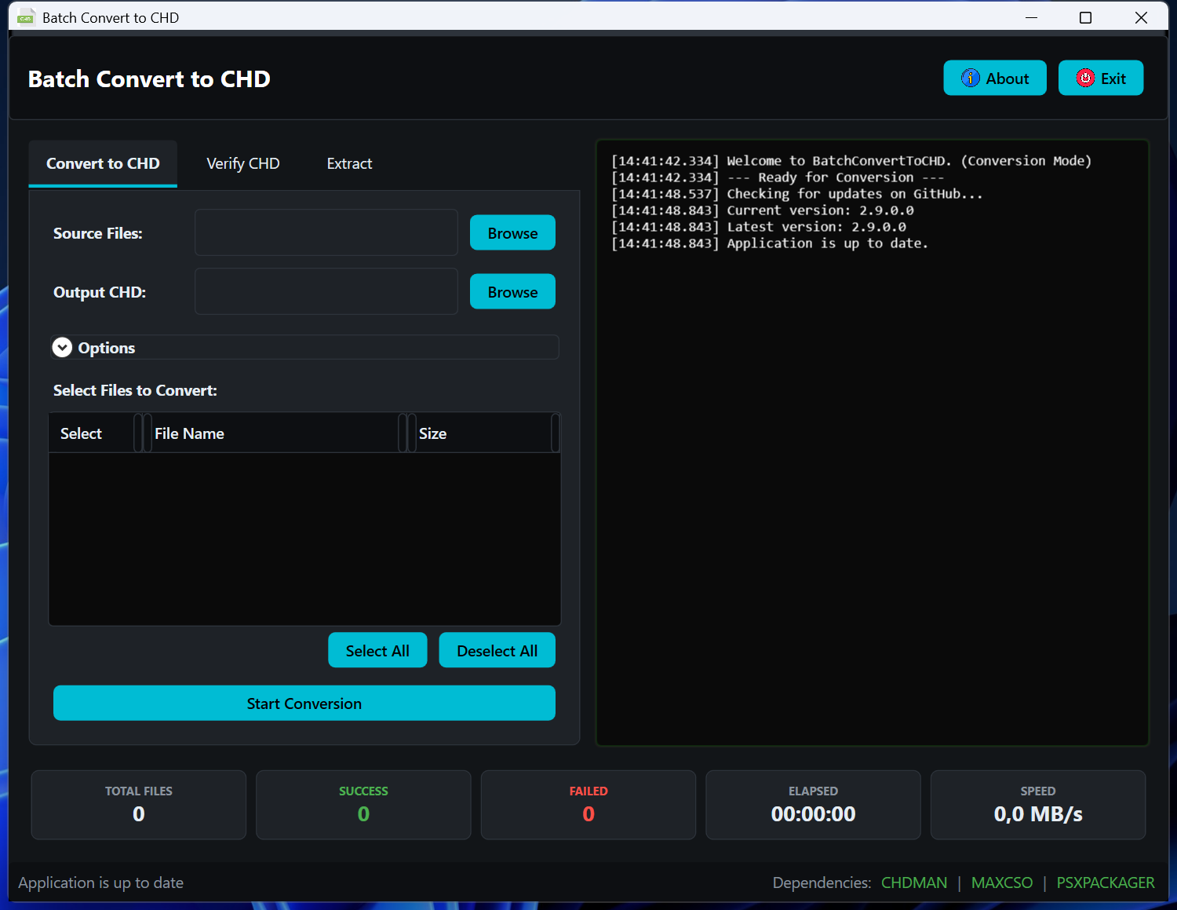1177x910 pixels.
Task: Click the Output CHD input field
Action: point(326,291)
